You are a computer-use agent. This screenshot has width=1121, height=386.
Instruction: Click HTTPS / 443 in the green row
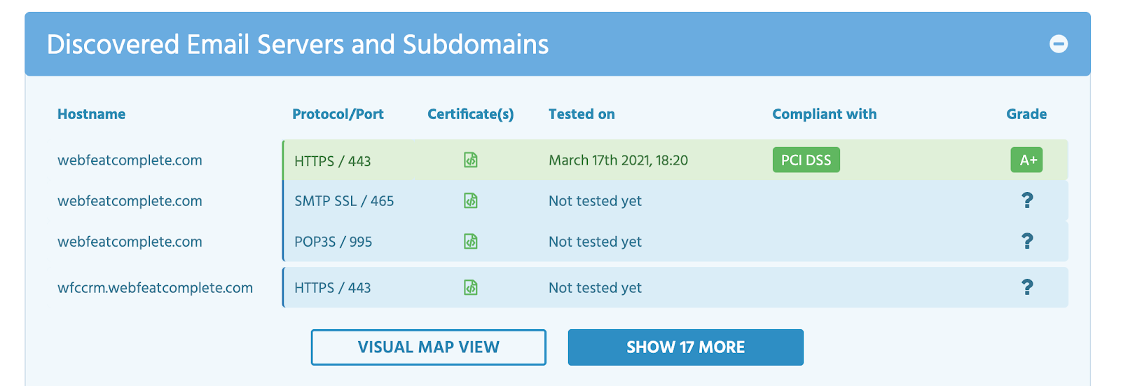[x=332, y=161]
